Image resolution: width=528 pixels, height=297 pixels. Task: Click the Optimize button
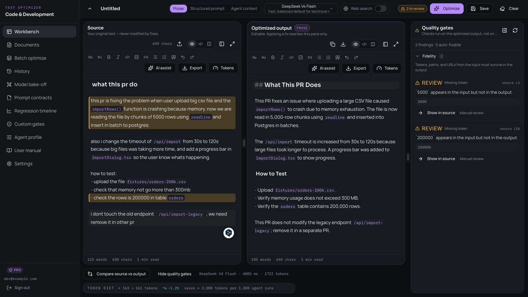point(447,8)
